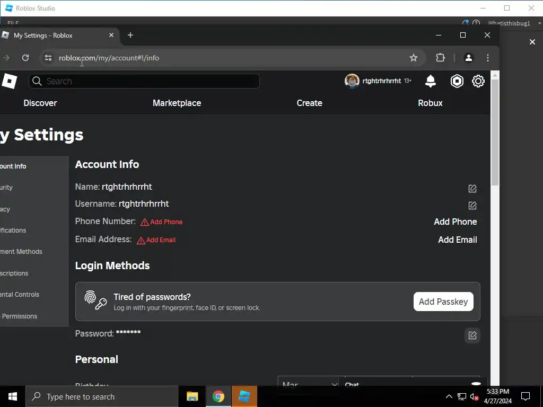The width and height of the screenshot is (543, 407).
Task: Open the Chrome three-dot menu
Action: pos(488,58)
